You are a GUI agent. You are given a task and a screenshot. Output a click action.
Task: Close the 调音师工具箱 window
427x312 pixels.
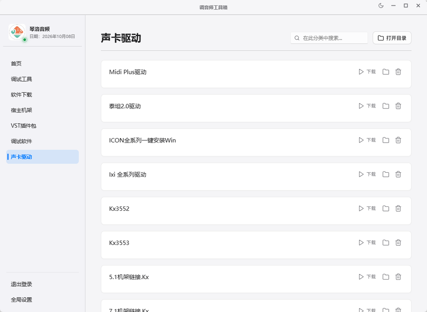418,6
